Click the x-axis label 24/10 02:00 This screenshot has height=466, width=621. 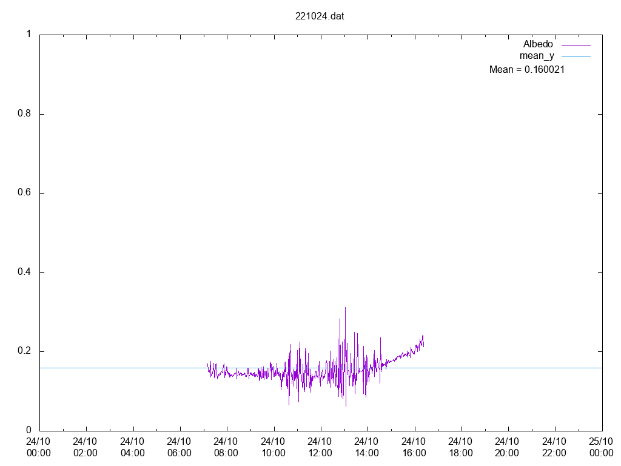(85, 447)
